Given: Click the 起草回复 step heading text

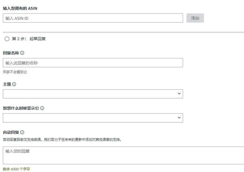Looking at the screenshot, I should (x=37, y=39).
